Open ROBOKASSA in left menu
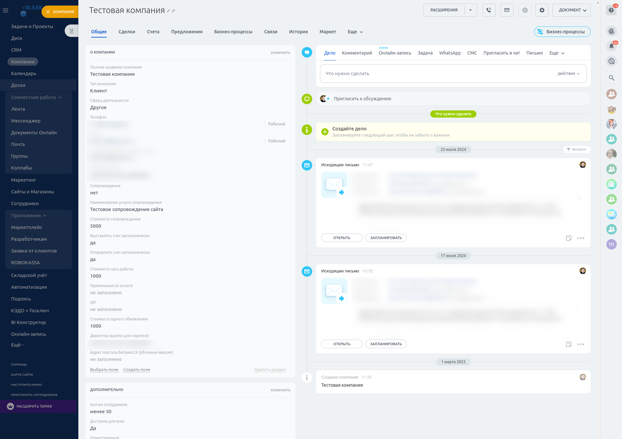The image size is (622, 439). click(25, 263)
